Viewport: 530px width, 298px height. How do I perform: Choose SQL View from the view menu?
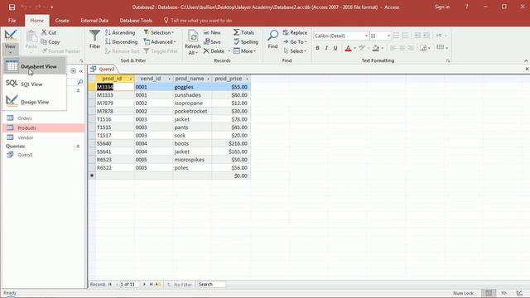[35, 84]
